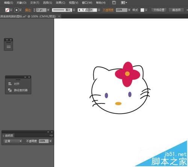Screen dimensions: 188x167
Task: Select the cat's right purple eye
Action: tap(130, 94)
